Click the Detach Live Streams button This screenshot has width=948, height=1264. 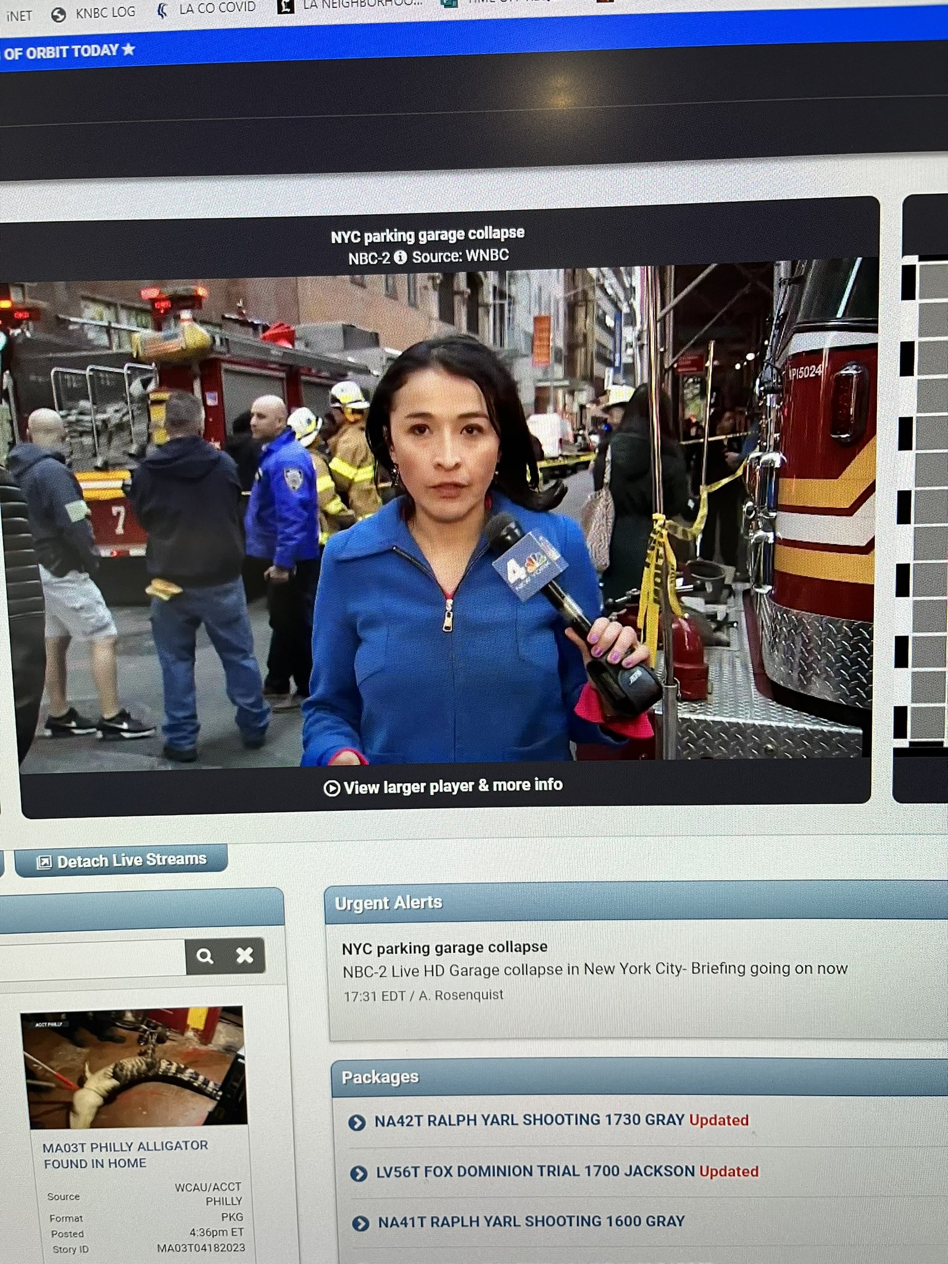click(x=121, y=860)
